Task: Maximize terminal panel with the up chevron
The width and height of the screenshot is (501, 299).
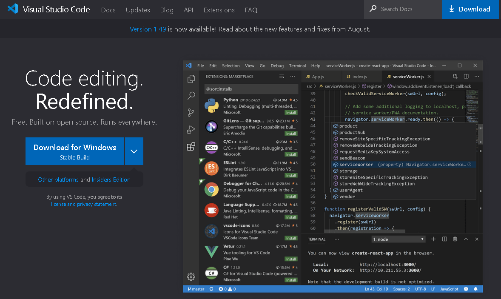Action: point(466,239)
